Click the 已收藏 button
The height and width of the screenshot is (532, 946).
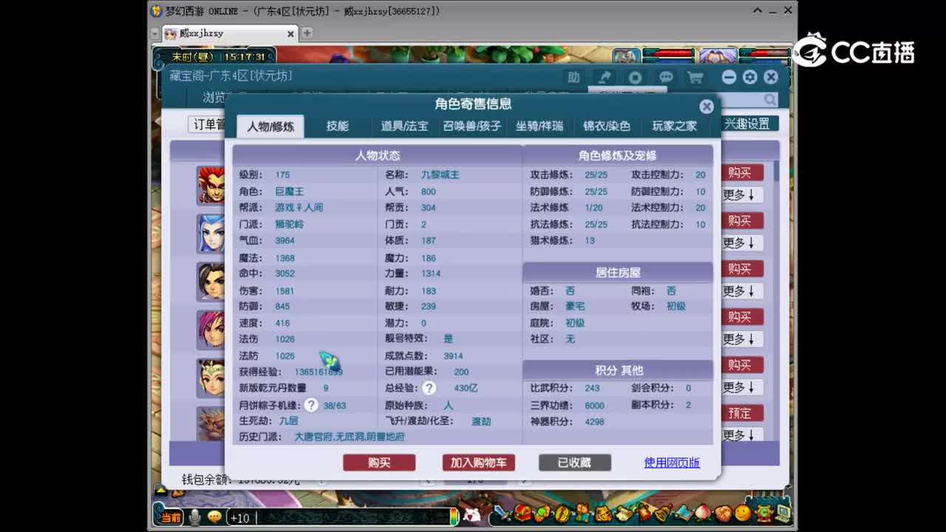[575, 463]
